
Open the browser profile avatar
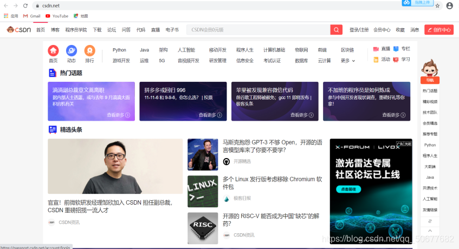click(450, 5)
